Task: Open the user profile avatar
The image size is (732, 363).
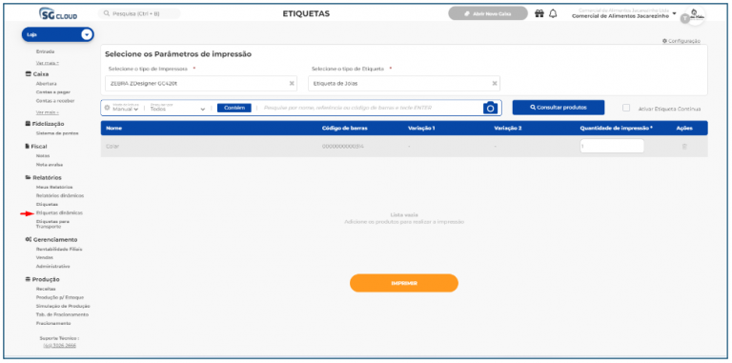Action: tap(694, 14)
